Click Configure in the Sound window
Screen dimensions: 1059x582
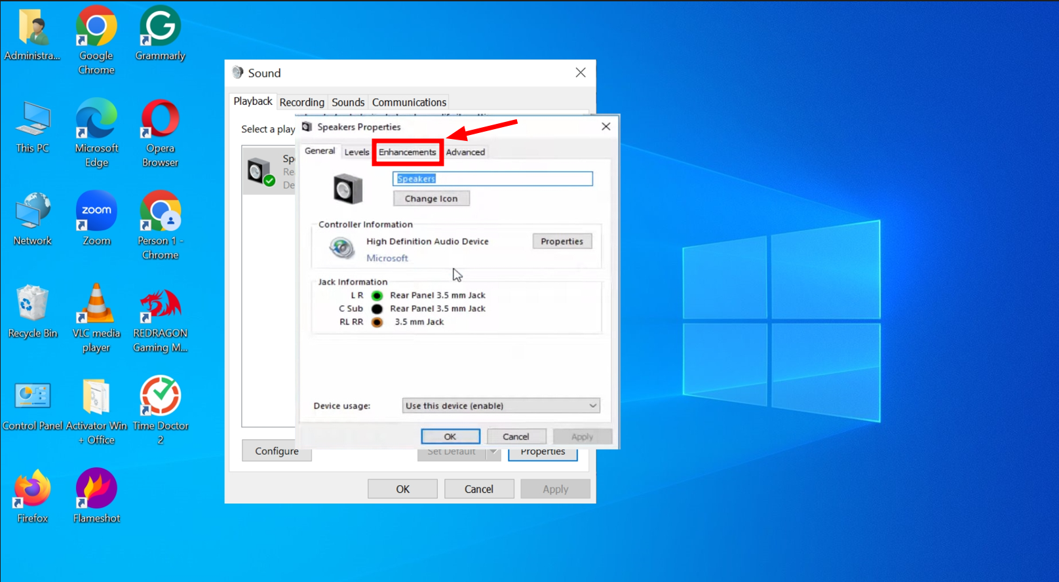[x=277, y=451]
